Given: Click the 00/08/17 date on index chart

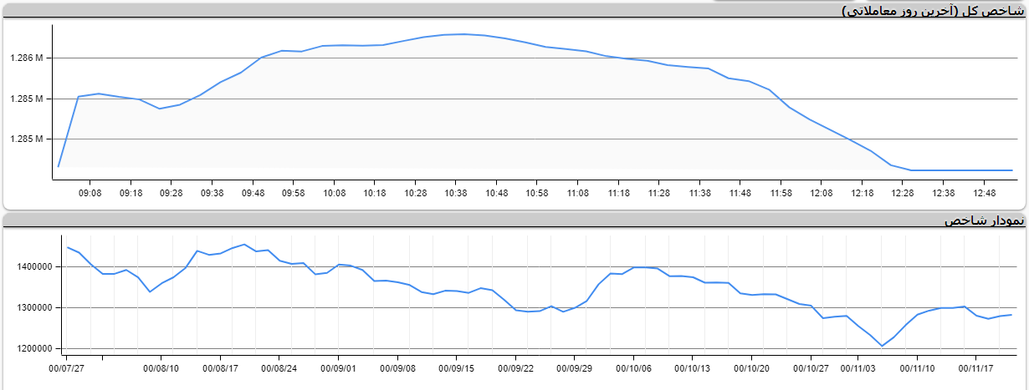Looking at the screenshot, I should pos(221,367).
